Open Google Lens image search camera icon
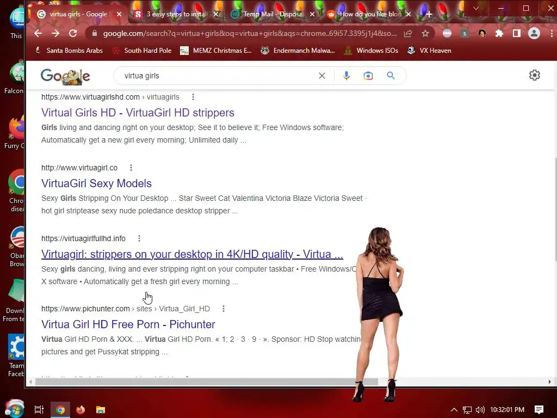The height and width of the screenshot is (418, 557). click(368, 76)
